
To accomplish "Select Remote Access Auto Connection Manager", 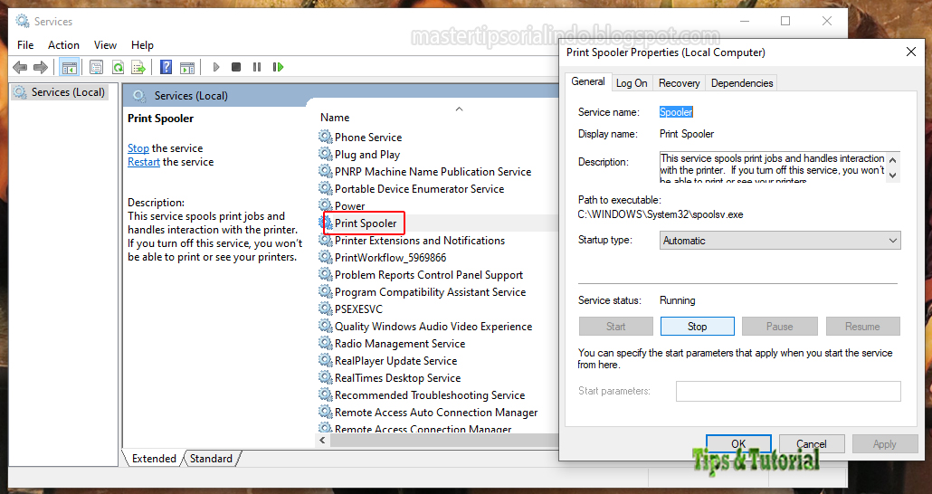I will [x=436, y=413].
